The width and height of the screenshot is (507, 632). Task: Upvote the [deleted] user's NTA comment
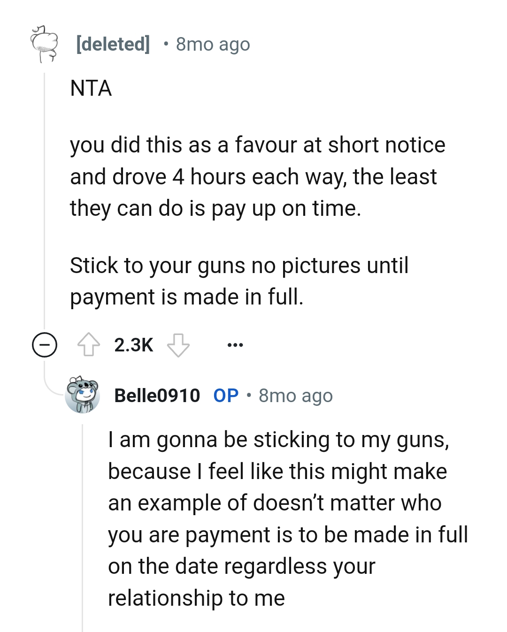(89, 344)
